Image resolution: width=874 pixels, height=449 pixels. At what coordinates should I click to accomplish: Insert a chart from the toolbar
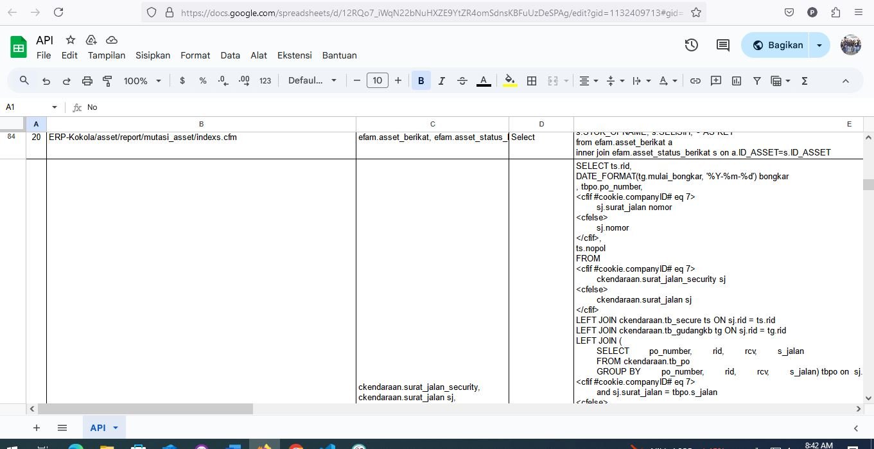(x=737, y=81)
